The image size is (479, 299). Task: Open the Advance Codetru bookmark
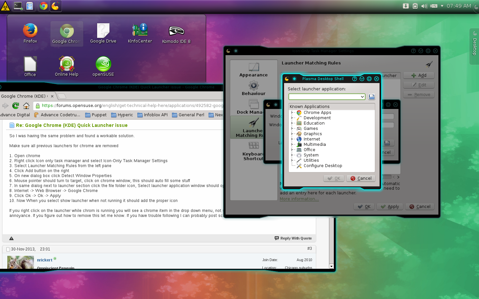click(x=57, y=115)
